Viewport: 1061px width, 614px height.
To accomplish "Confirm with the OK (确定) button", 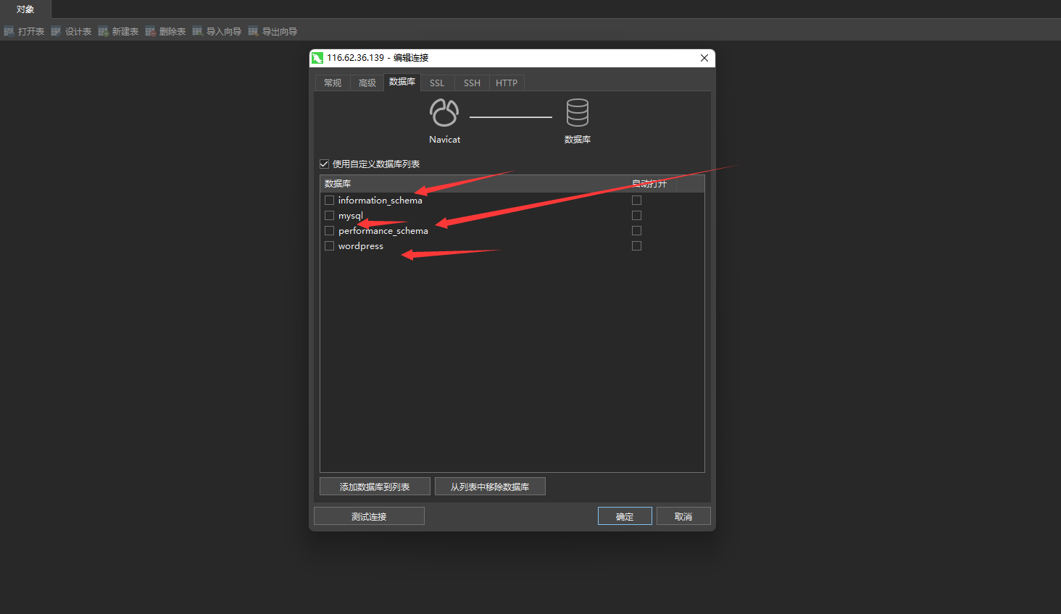I will 625,516.
